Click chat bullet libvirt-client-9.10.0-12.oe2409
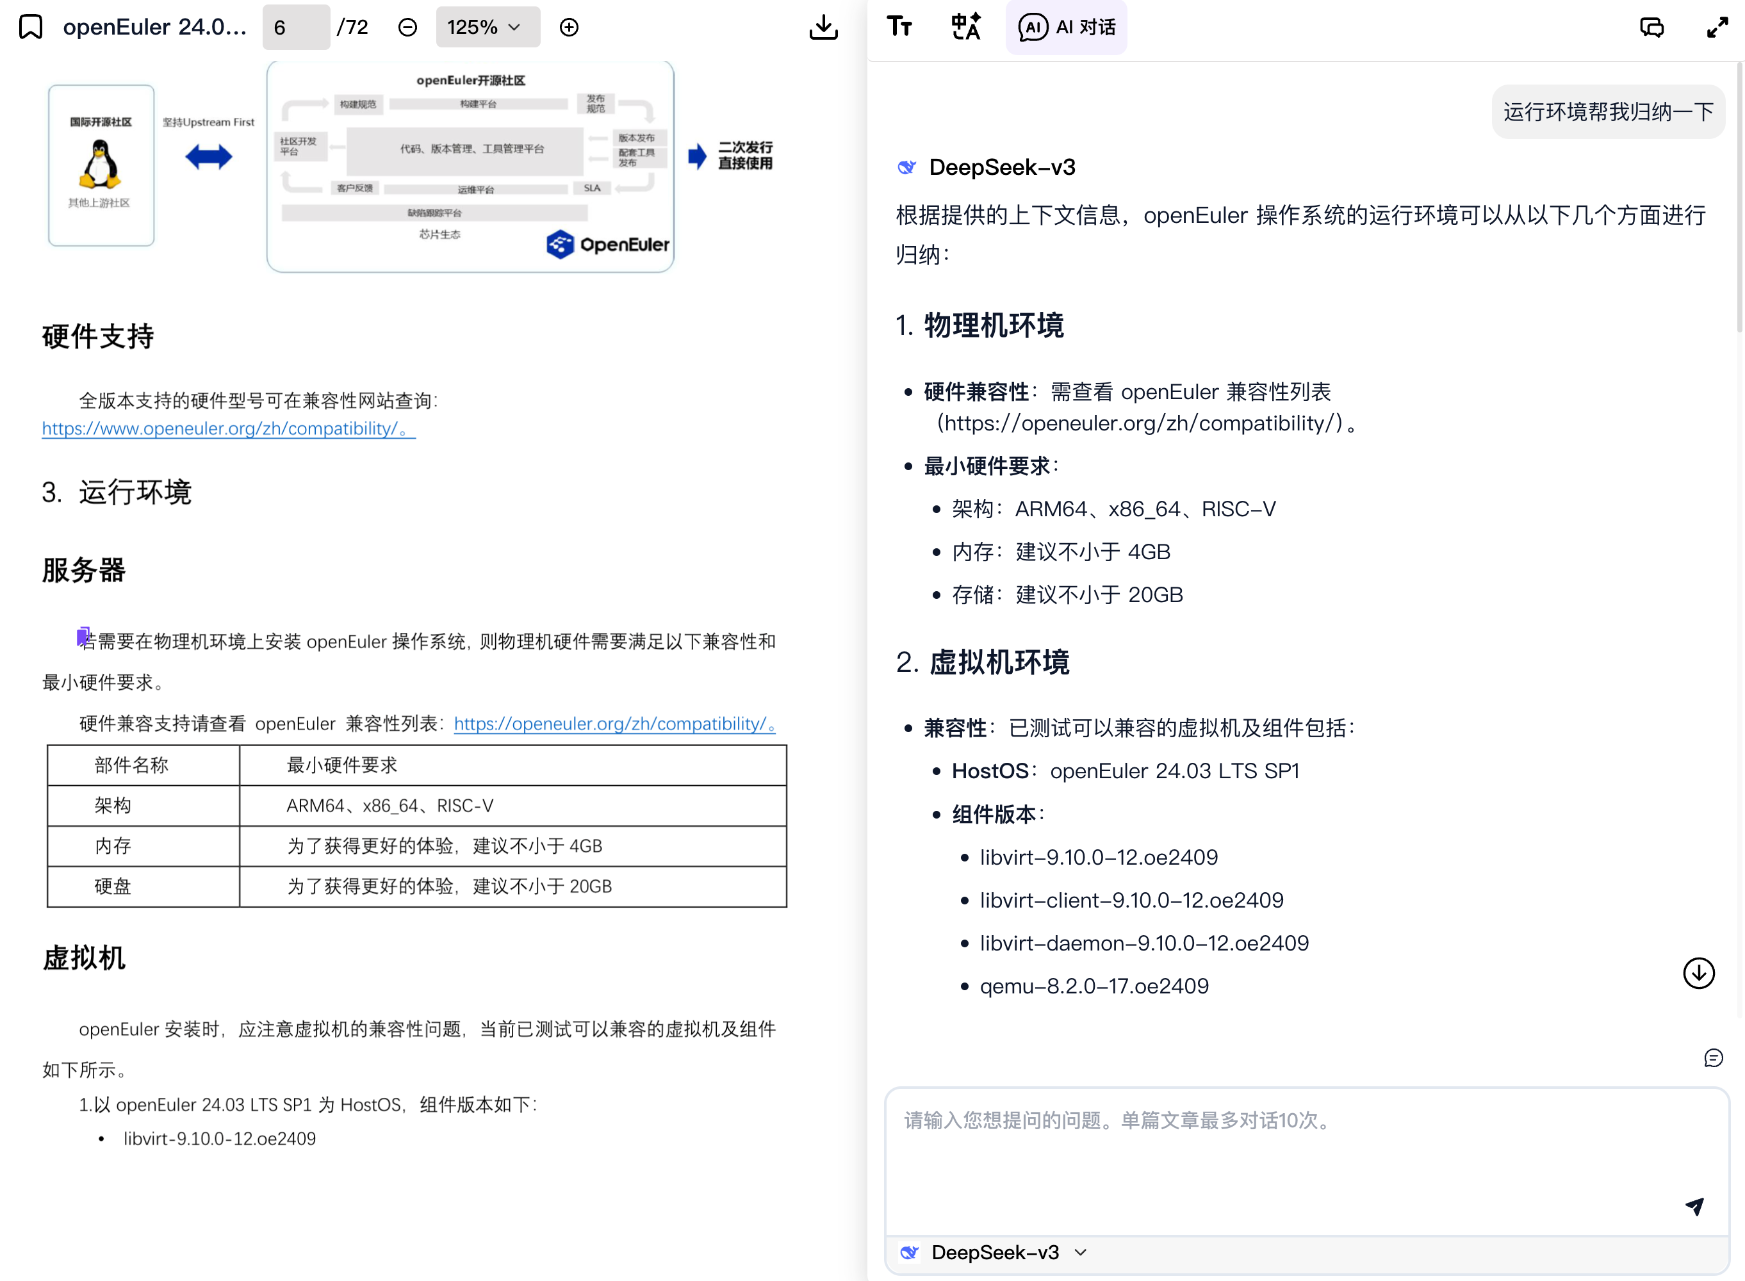The height and width of the screenshot is (1281, 1745). pyautogui.click(x=1131, y=901)
